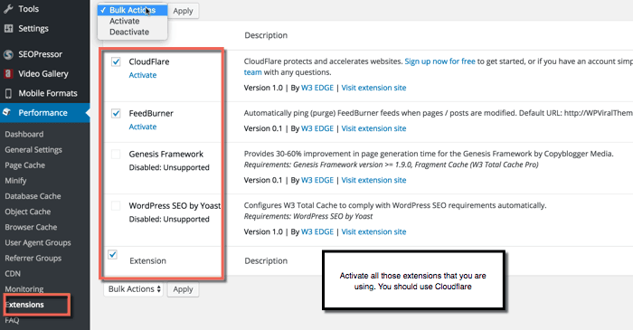The image size is (633, 330).
Task: Click the Video Gallery sidebar icon
Action: 8,74
